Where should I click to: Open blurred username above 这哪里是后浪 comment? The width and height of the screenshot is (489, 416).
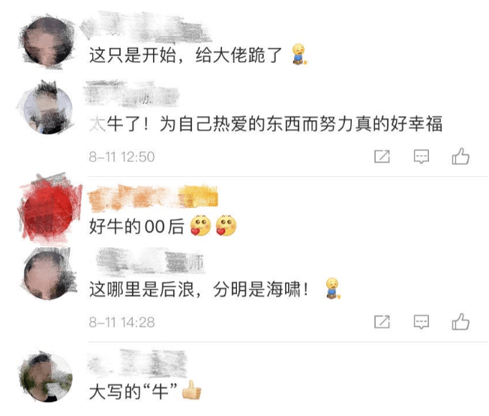[150, 262]
